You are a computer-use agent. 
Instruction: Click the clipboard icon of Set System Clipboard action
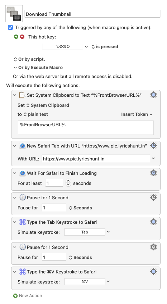(x=22, y=95)
